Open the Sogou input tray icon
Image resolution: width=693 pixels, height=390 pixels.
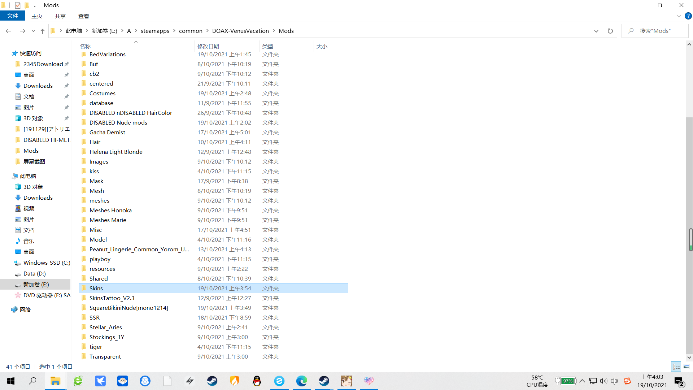click(x=627, y=381)
